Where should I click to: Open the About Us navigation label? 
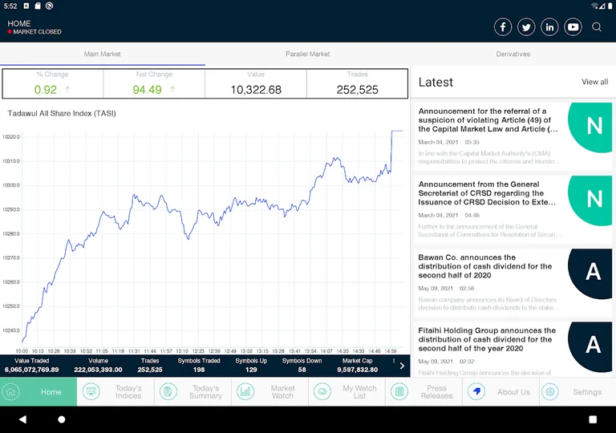tap(513, 392)
